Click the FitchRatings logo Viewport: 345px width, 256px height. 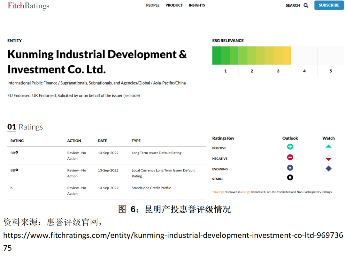tap(28, 6)
